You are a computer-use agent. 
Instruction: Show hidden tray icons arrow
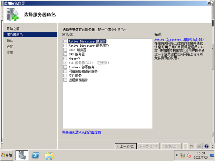click(x=177, y=155)
